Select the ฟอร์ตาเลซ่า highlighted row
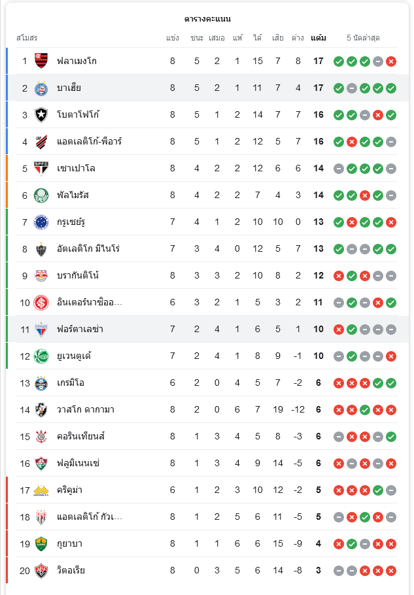This screenshot has width=414, height=595. coord(207,329)
